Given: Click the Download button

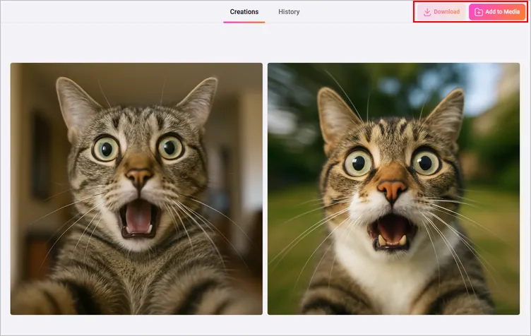Looking at the screenshot, I should [x=441, y=12].
